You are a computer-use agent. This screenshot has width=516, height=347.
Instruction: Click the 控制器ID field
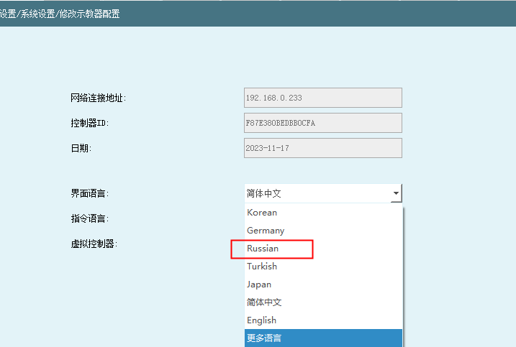click(322, 123)
